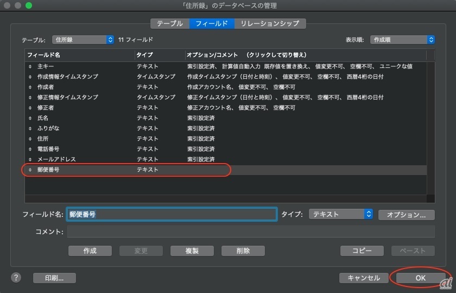456x293 pixels.
Task: Click the 印刷... button
Action: 54,278
